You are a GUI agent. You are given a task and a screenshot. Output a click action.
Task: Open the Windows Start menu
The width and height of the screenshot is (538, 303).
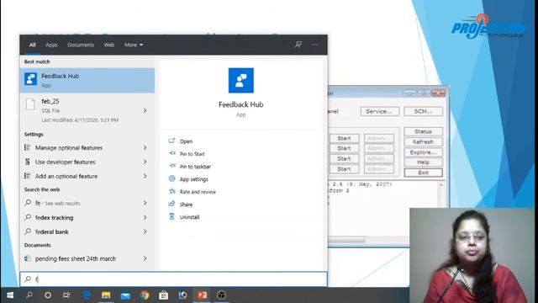(x=10, y=295)
